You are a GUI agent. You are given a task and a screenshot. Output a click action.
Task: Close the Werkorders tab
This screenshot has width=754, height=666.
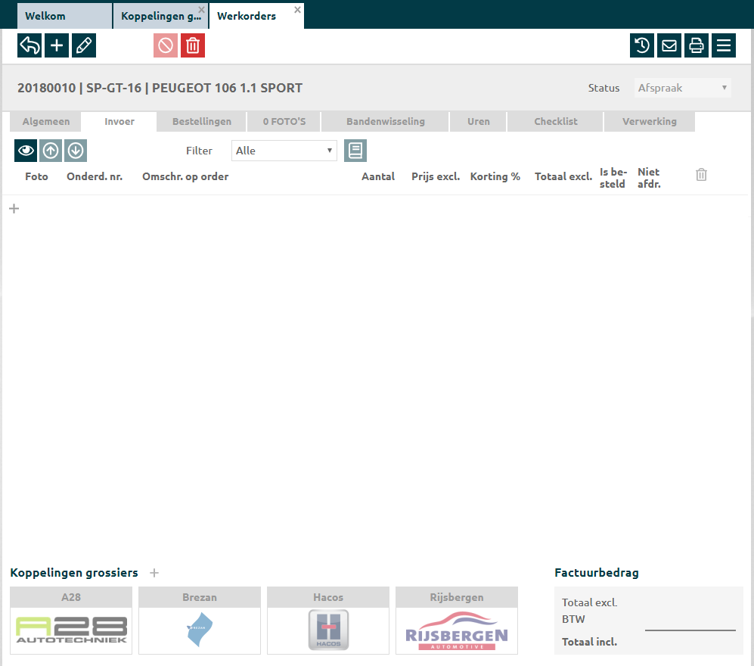point(298,10)
